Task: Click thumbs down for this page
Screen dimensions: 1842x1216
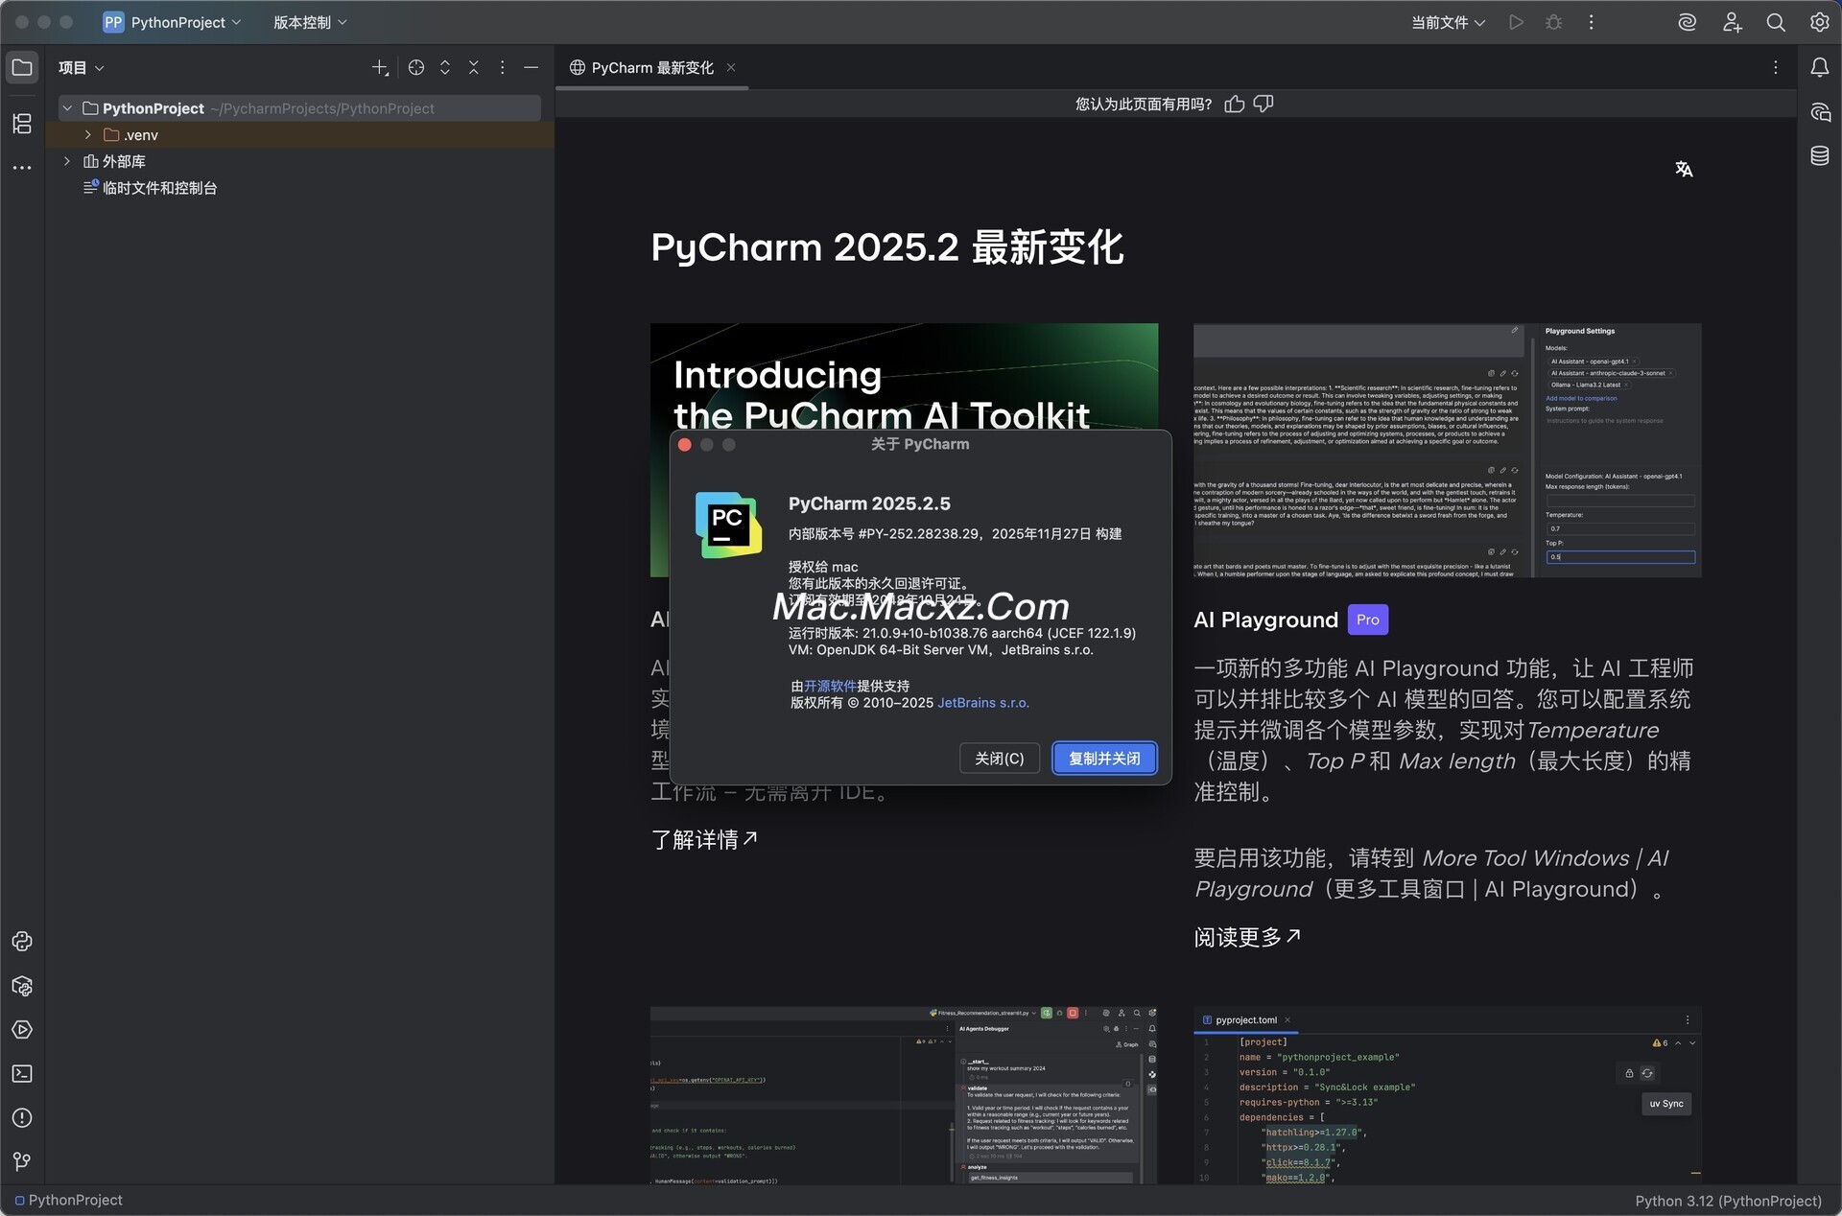Action: (1263, 104)
